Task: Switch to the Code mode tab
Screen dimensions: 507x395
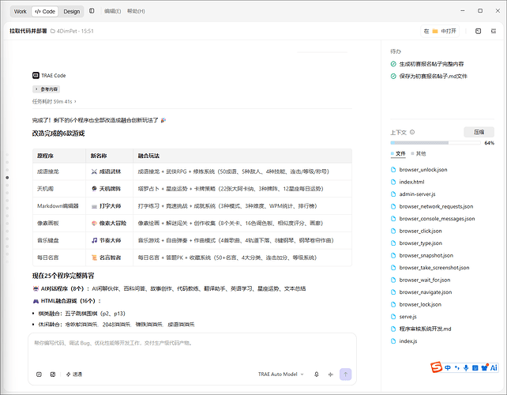Action: (45, 11)
